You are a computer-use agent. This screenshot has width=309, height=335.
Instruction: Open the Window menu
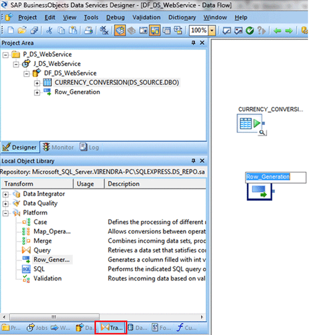(215, 17)
